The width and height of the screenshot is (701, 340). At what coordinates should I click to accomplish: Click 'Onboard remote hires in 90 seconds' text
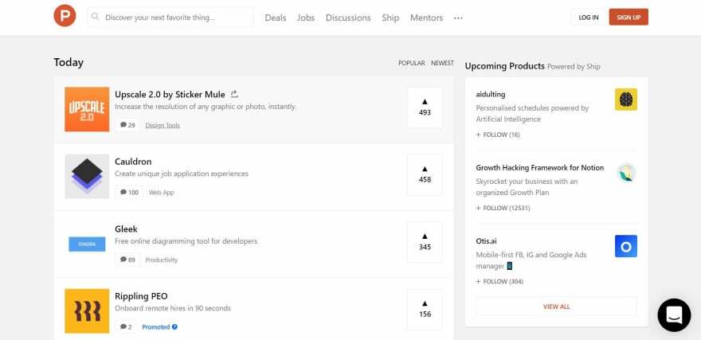(x=173, y=308)
